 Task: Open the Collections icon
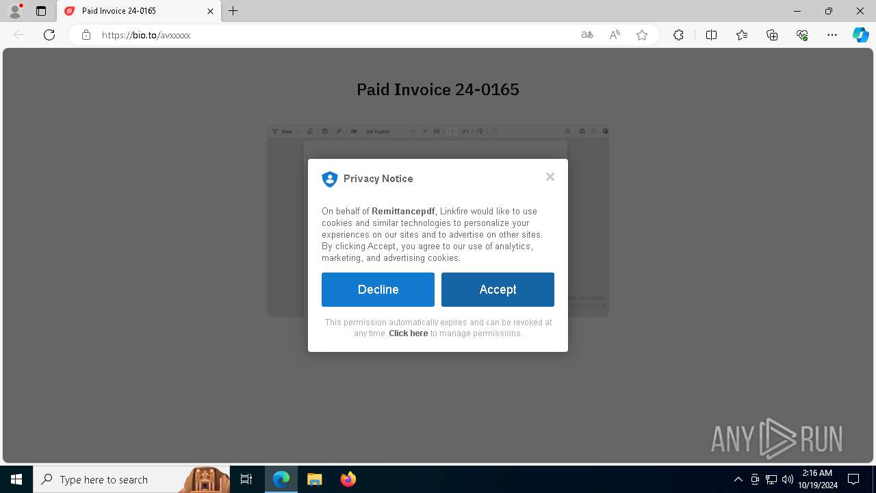(x=772, y=35)
